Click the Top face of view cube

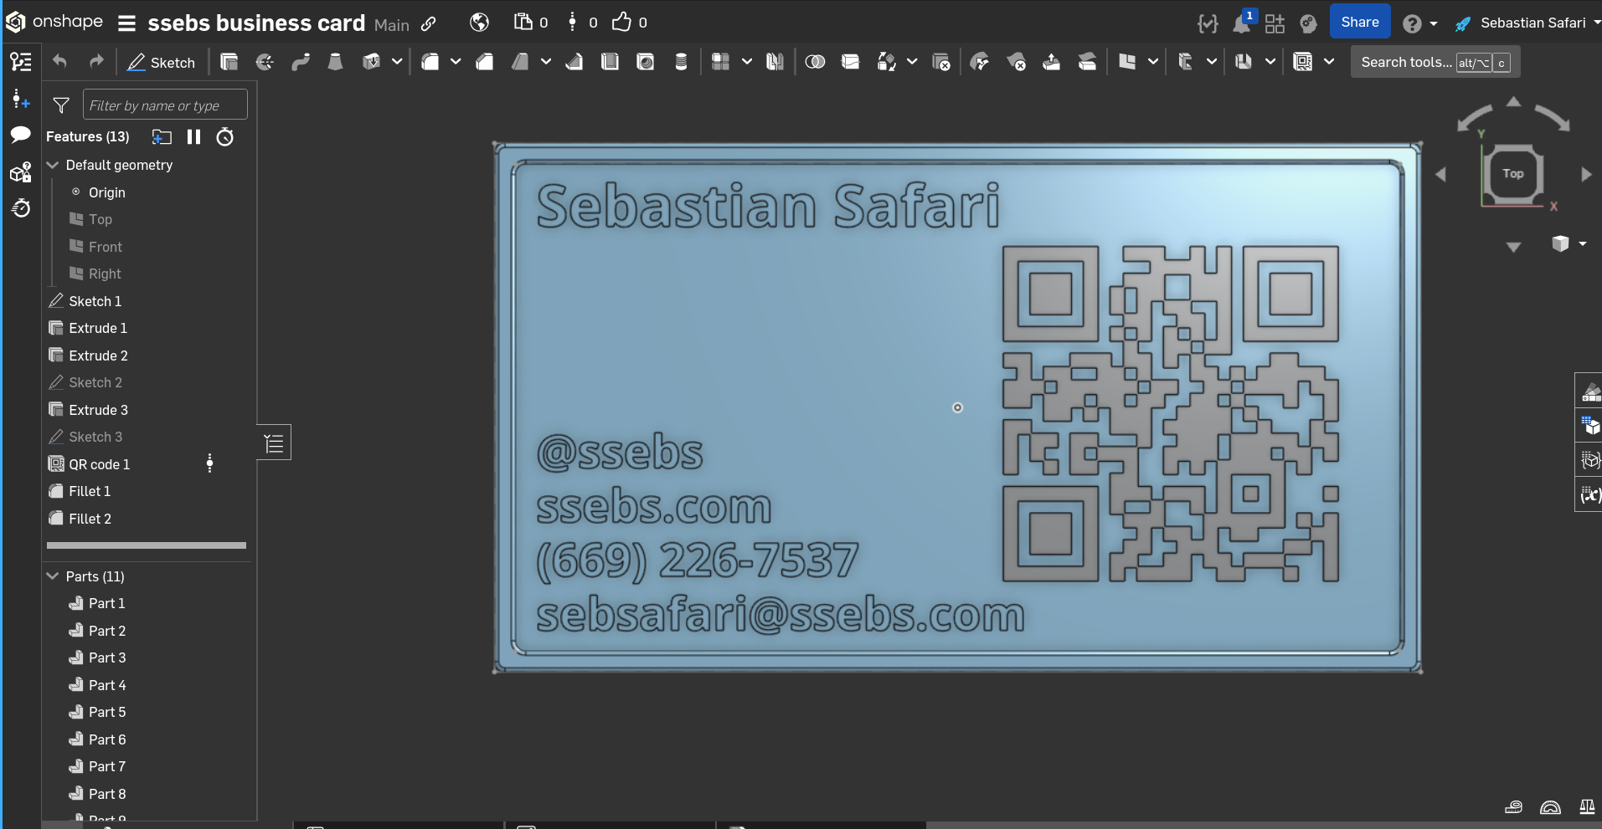[x=1512, y=174]
